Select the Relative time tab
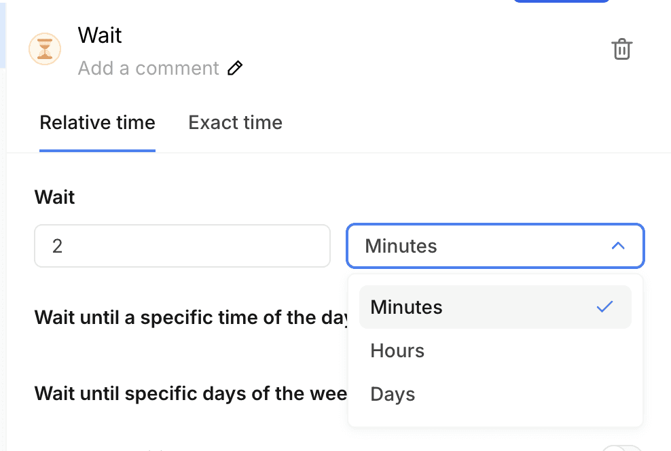 [97, 123]
